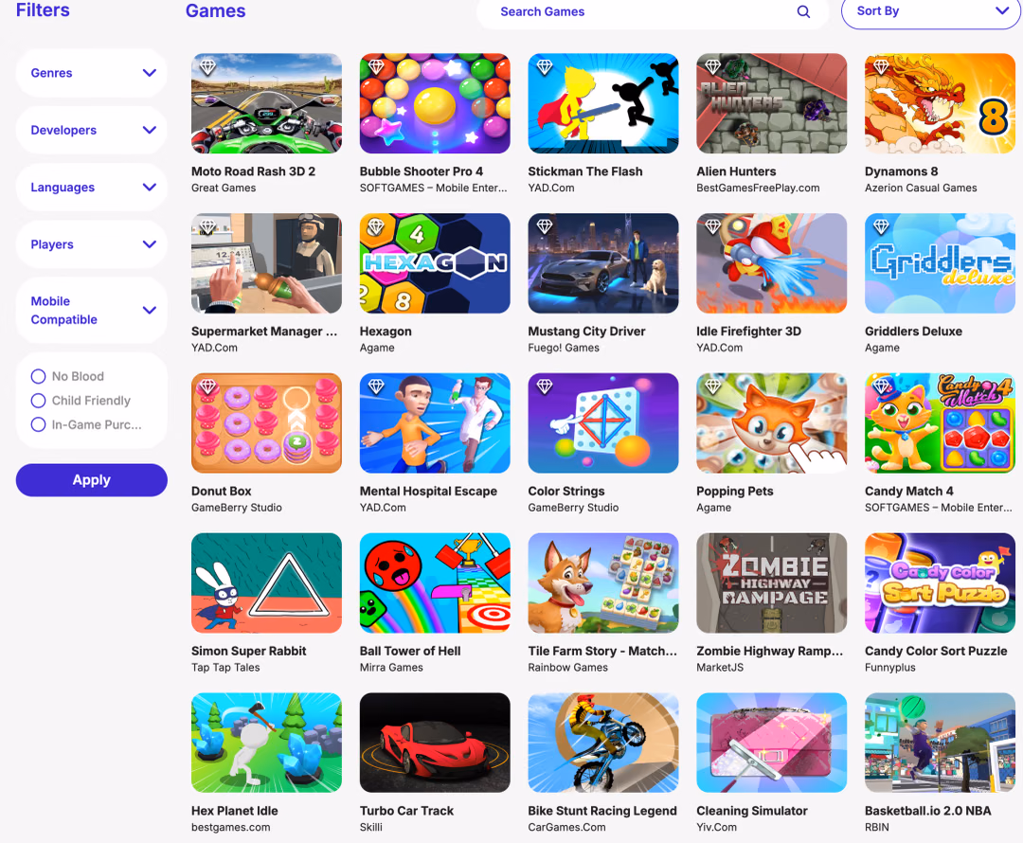Screen dimensions: 1023x843
Task: Click the Funnyplus developer name
Action: coord(889,668)
